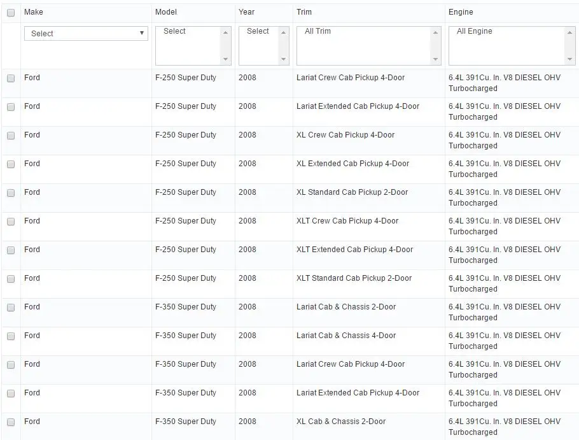579x440 pixels.
Task: Check the F-350 Lariat Extended Cab Pickup row
Action: (x=11, y=393)
